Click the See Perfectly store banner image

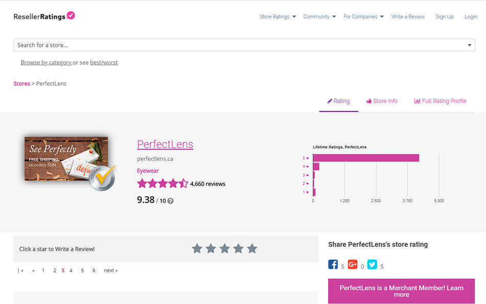pos(67,158)
